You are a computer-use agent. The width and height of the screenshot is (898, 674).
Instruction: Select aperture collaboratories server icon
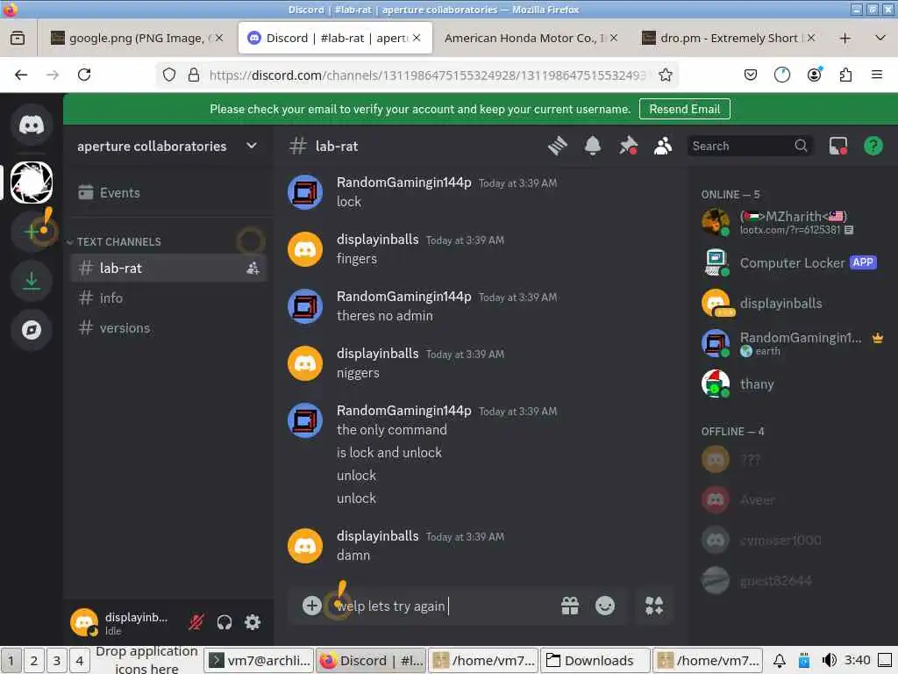point(32,183)
